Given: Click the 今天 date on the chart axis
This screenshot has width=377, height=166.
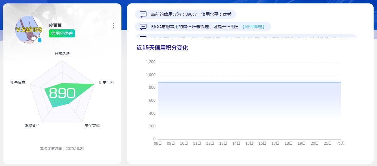Looking at the screenshot, I should click(341, 143).
